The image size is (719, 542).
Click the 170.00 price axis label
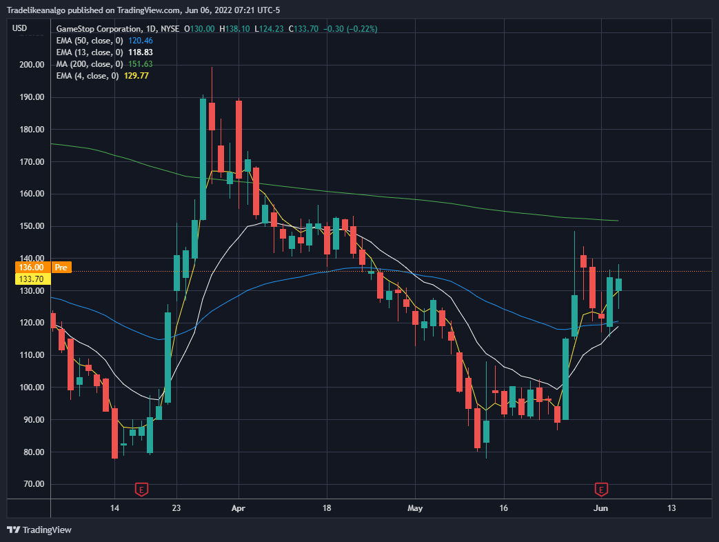coord(32,161)
